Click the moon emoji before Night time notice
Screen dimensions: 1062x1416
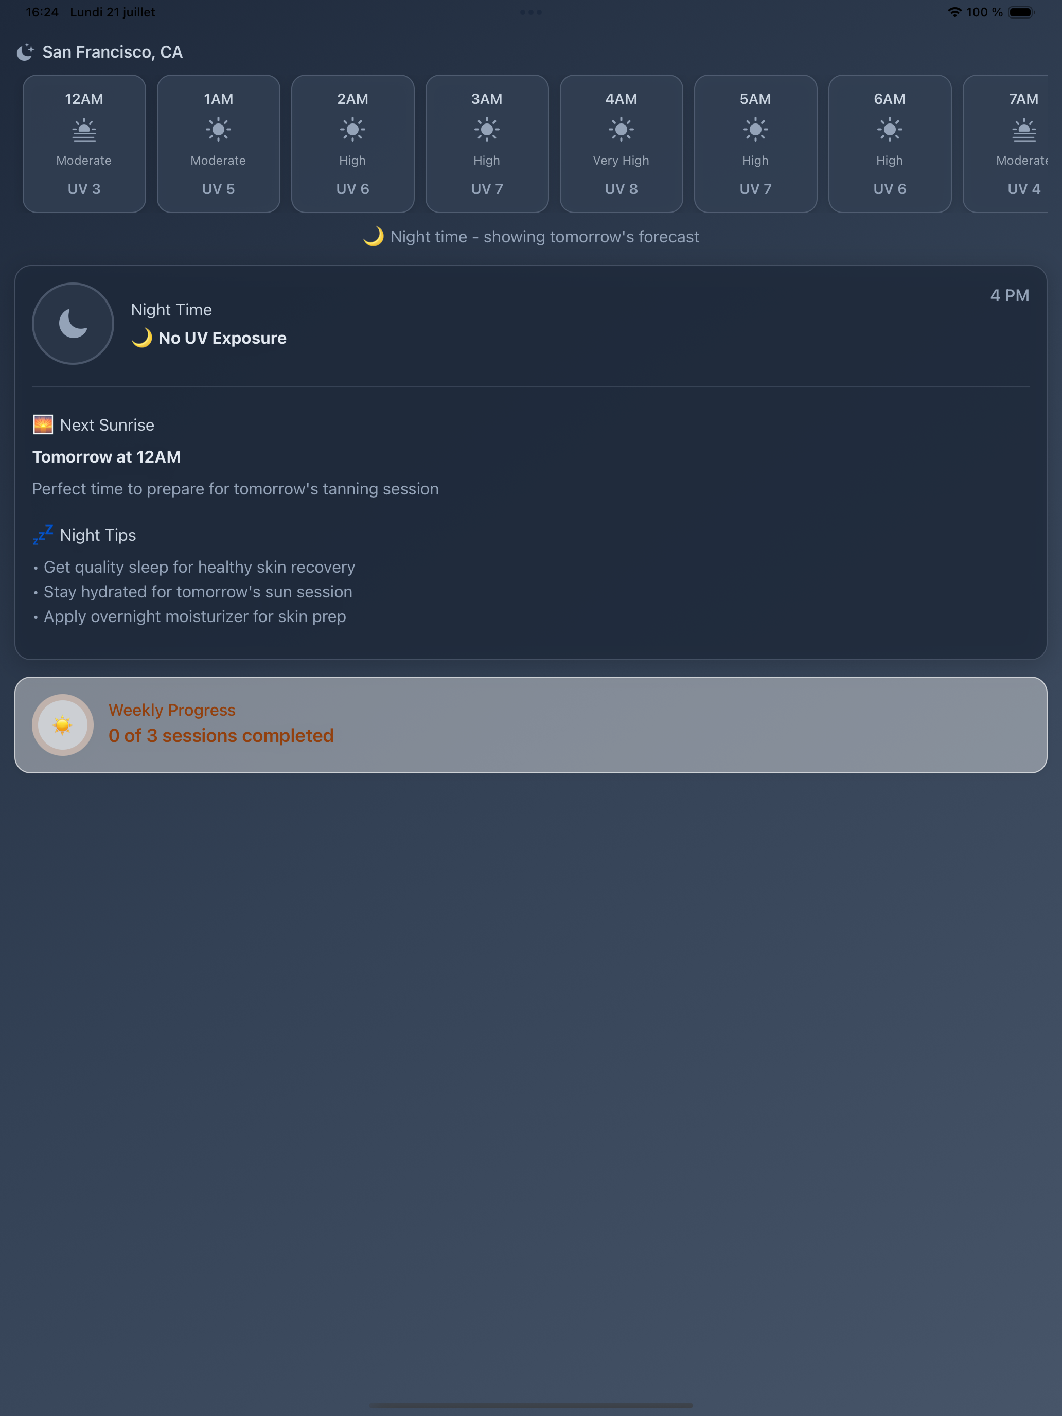[x=374, y=236]
